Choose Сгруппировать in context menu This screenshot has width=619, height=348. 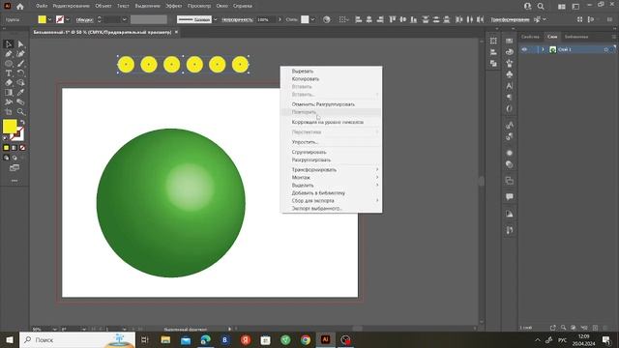point(309,152)
